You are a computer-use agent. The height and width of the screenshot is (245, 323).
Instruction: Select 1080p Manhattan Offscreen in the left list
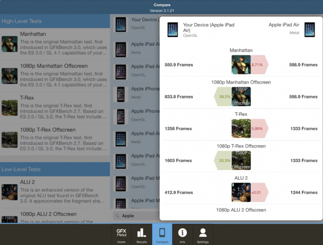(x=55, y=75)
